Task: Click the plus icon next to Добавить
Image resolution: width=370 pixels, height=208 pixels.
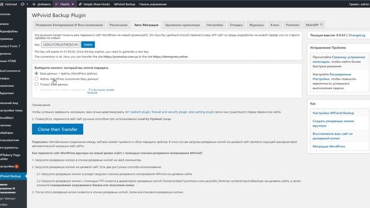Action: (x=34, y=4)
